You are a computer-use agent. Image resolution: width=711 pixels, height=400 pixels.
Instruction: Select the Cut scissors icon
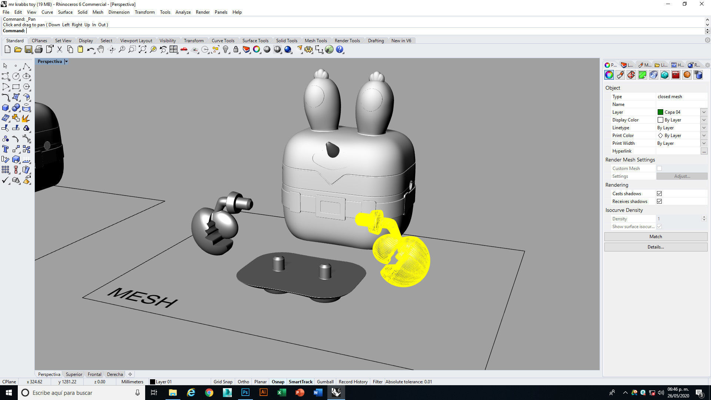[x=59, y=49]
